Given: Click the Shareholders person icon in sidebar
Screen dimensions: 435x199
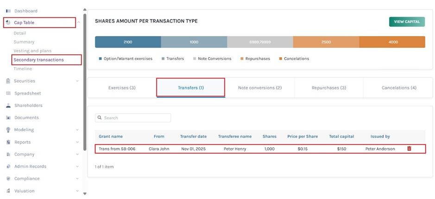Looking at the screenshot, I should pyautogui.click(x=8, y=105).
